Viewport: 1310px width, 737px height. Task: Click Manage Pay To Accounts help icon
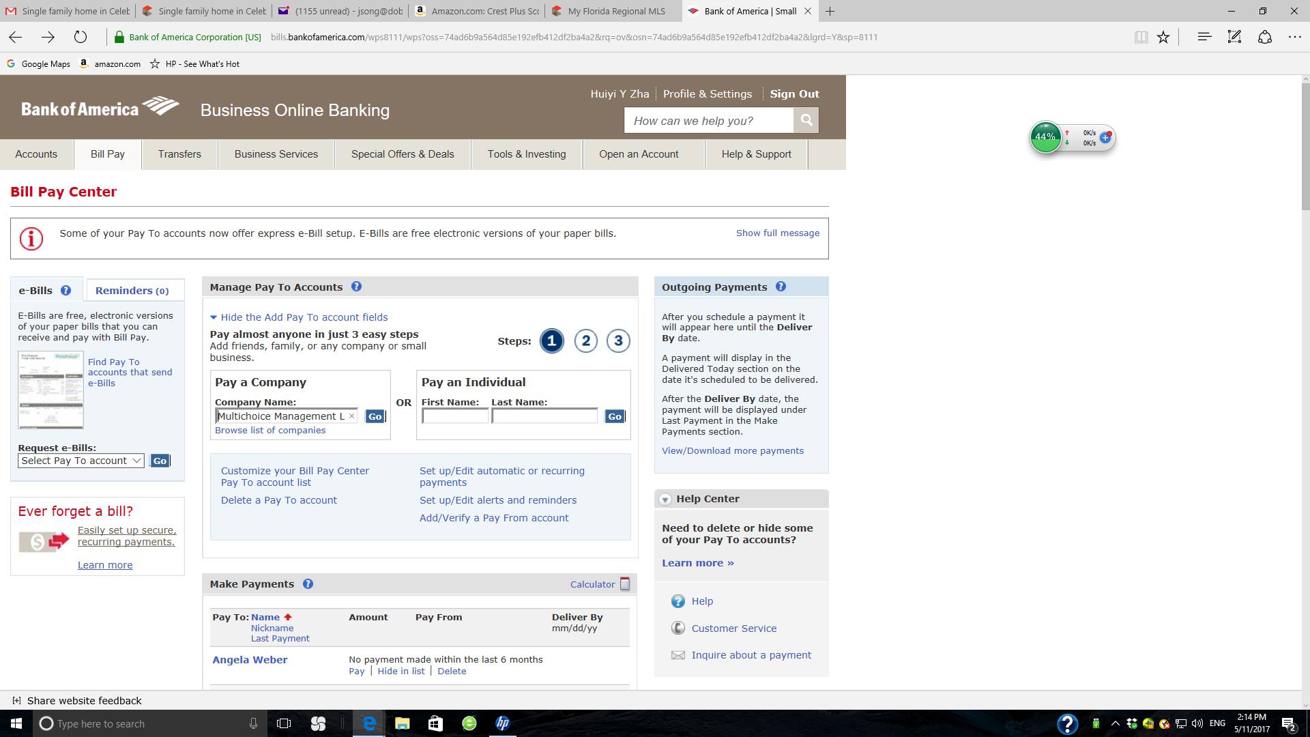[356, 287]
